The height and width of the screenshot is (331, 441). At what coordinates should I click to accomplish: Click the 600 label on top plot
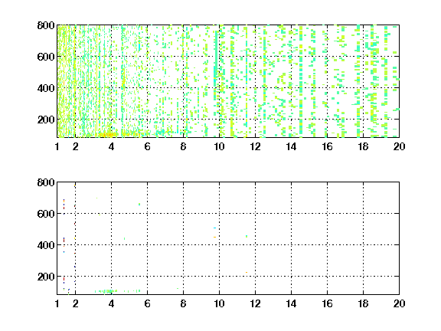coord(46,57)
